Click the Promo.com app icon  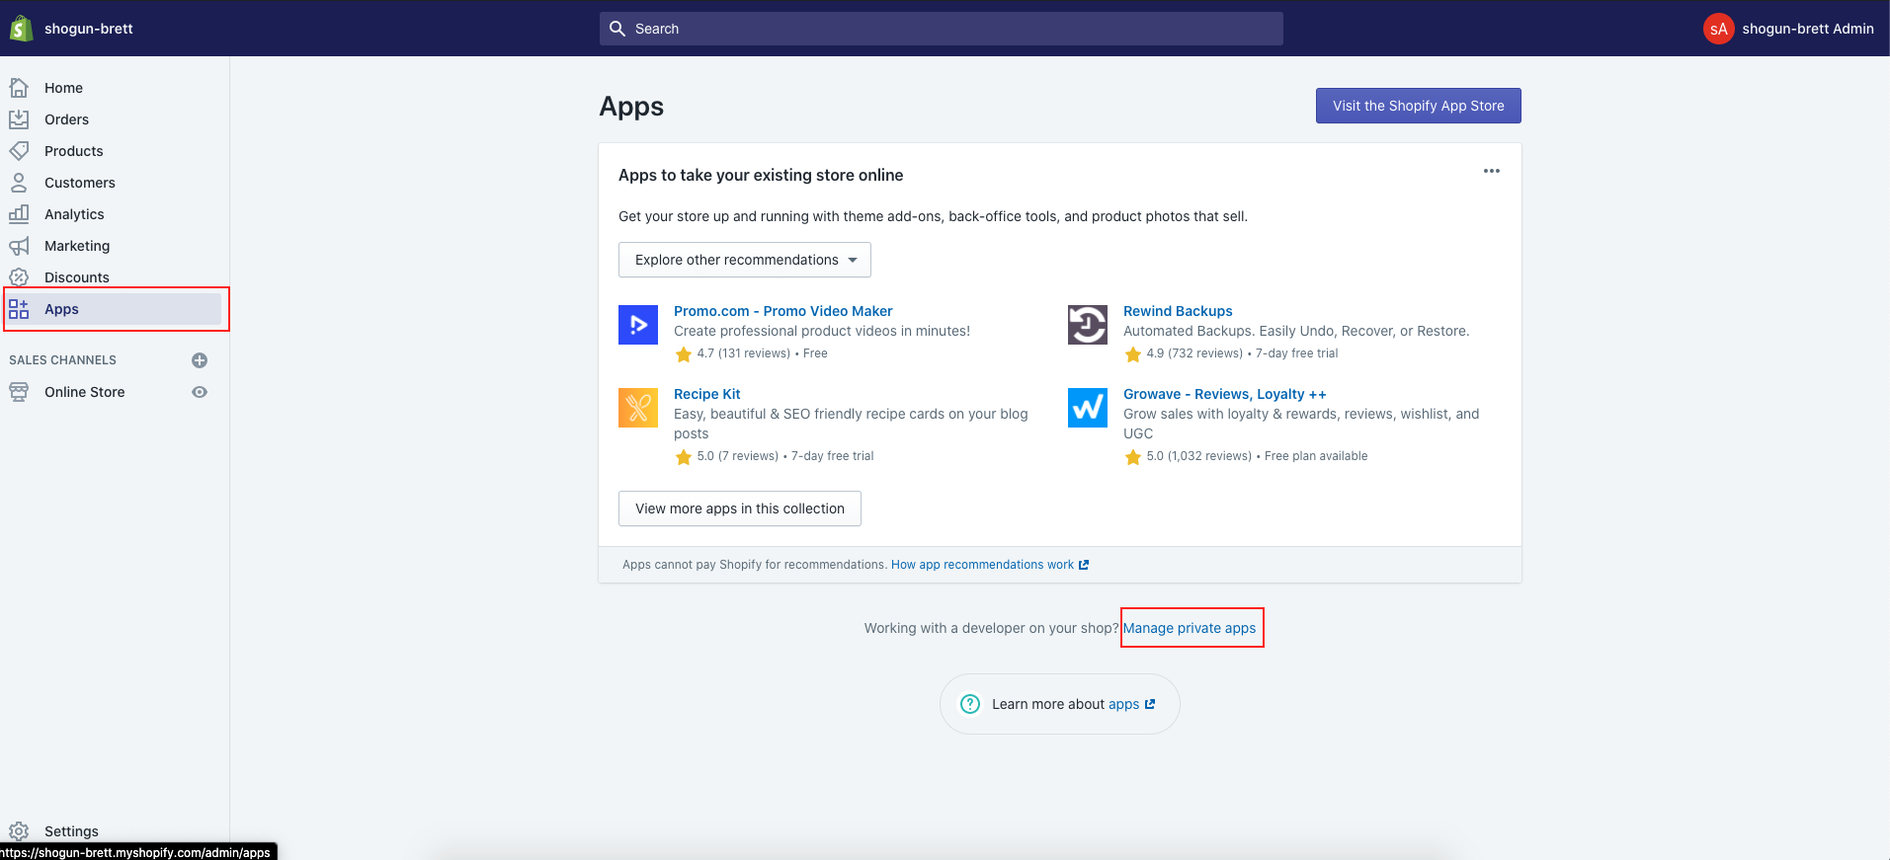pyautogui.click(x=638, y=325)
